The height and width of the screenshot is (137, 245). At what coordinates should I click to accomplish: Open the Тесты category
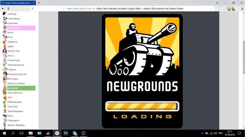pos(10,56)
